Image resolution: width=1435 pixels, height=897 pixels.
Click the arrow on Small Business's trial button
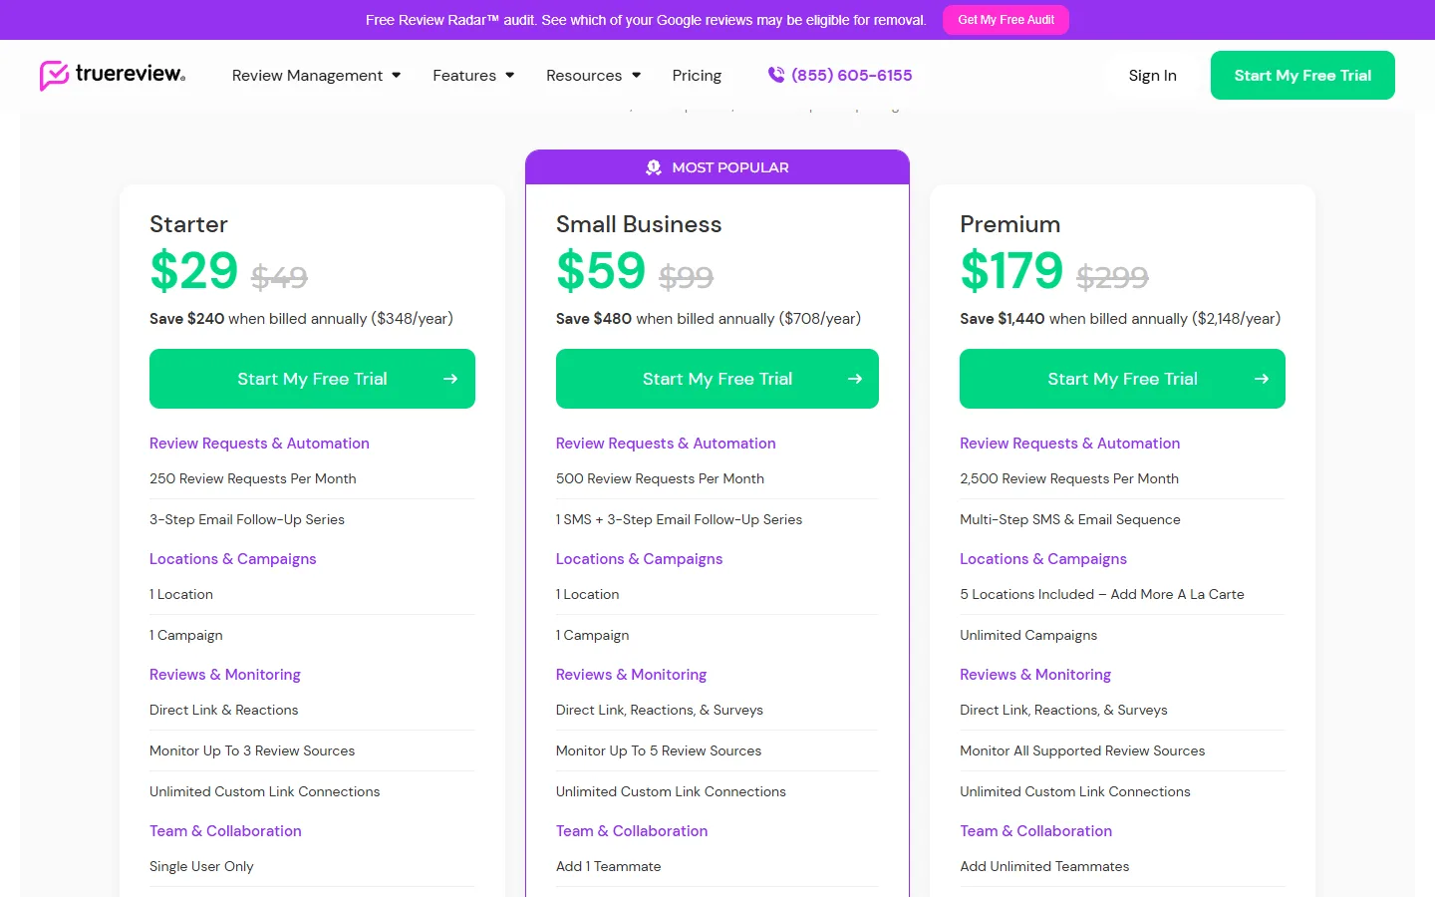pos(855,379)
